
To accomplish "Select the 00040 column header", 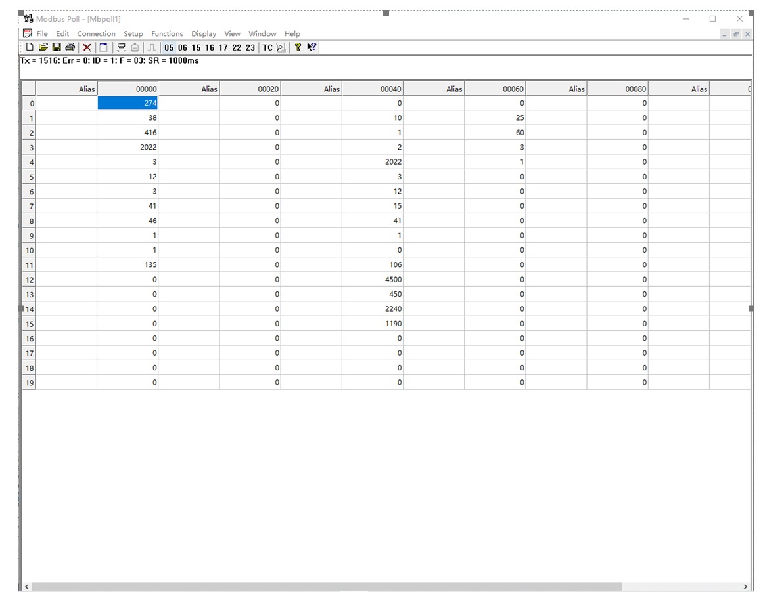I will pos(373,89).
